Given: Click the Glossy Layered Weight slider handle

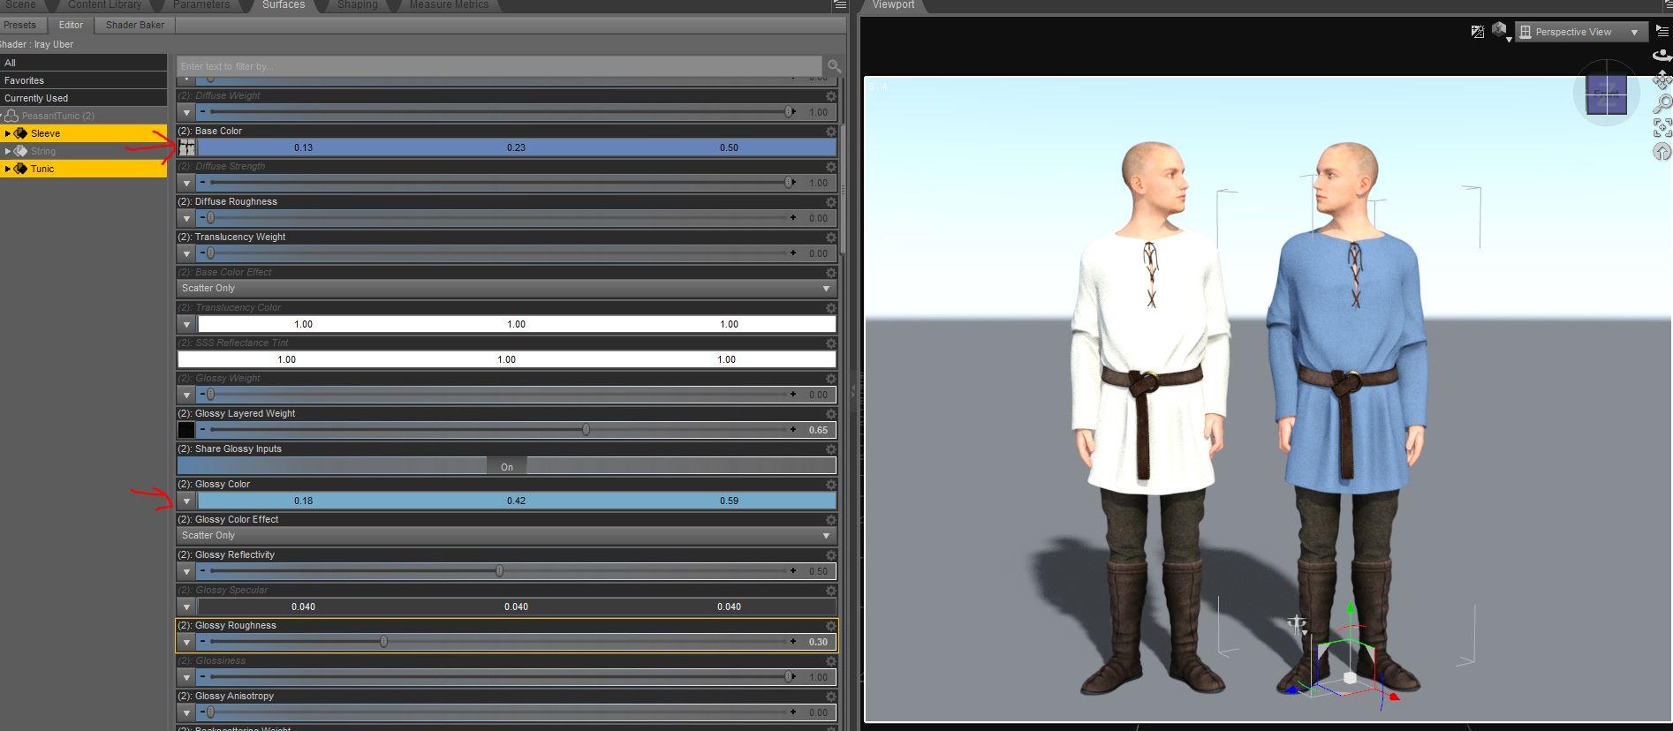Looking at the screenshot, I should [x=586, y=430].
